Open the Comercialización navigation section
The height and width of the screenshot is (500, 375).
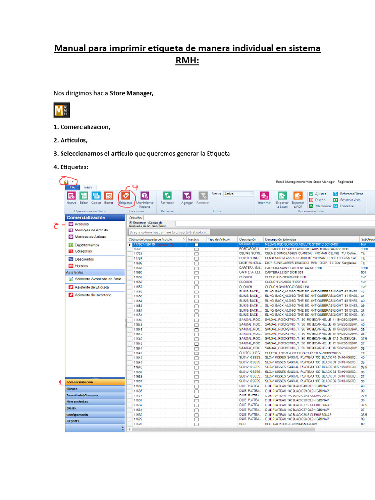[x=95, y=382]
